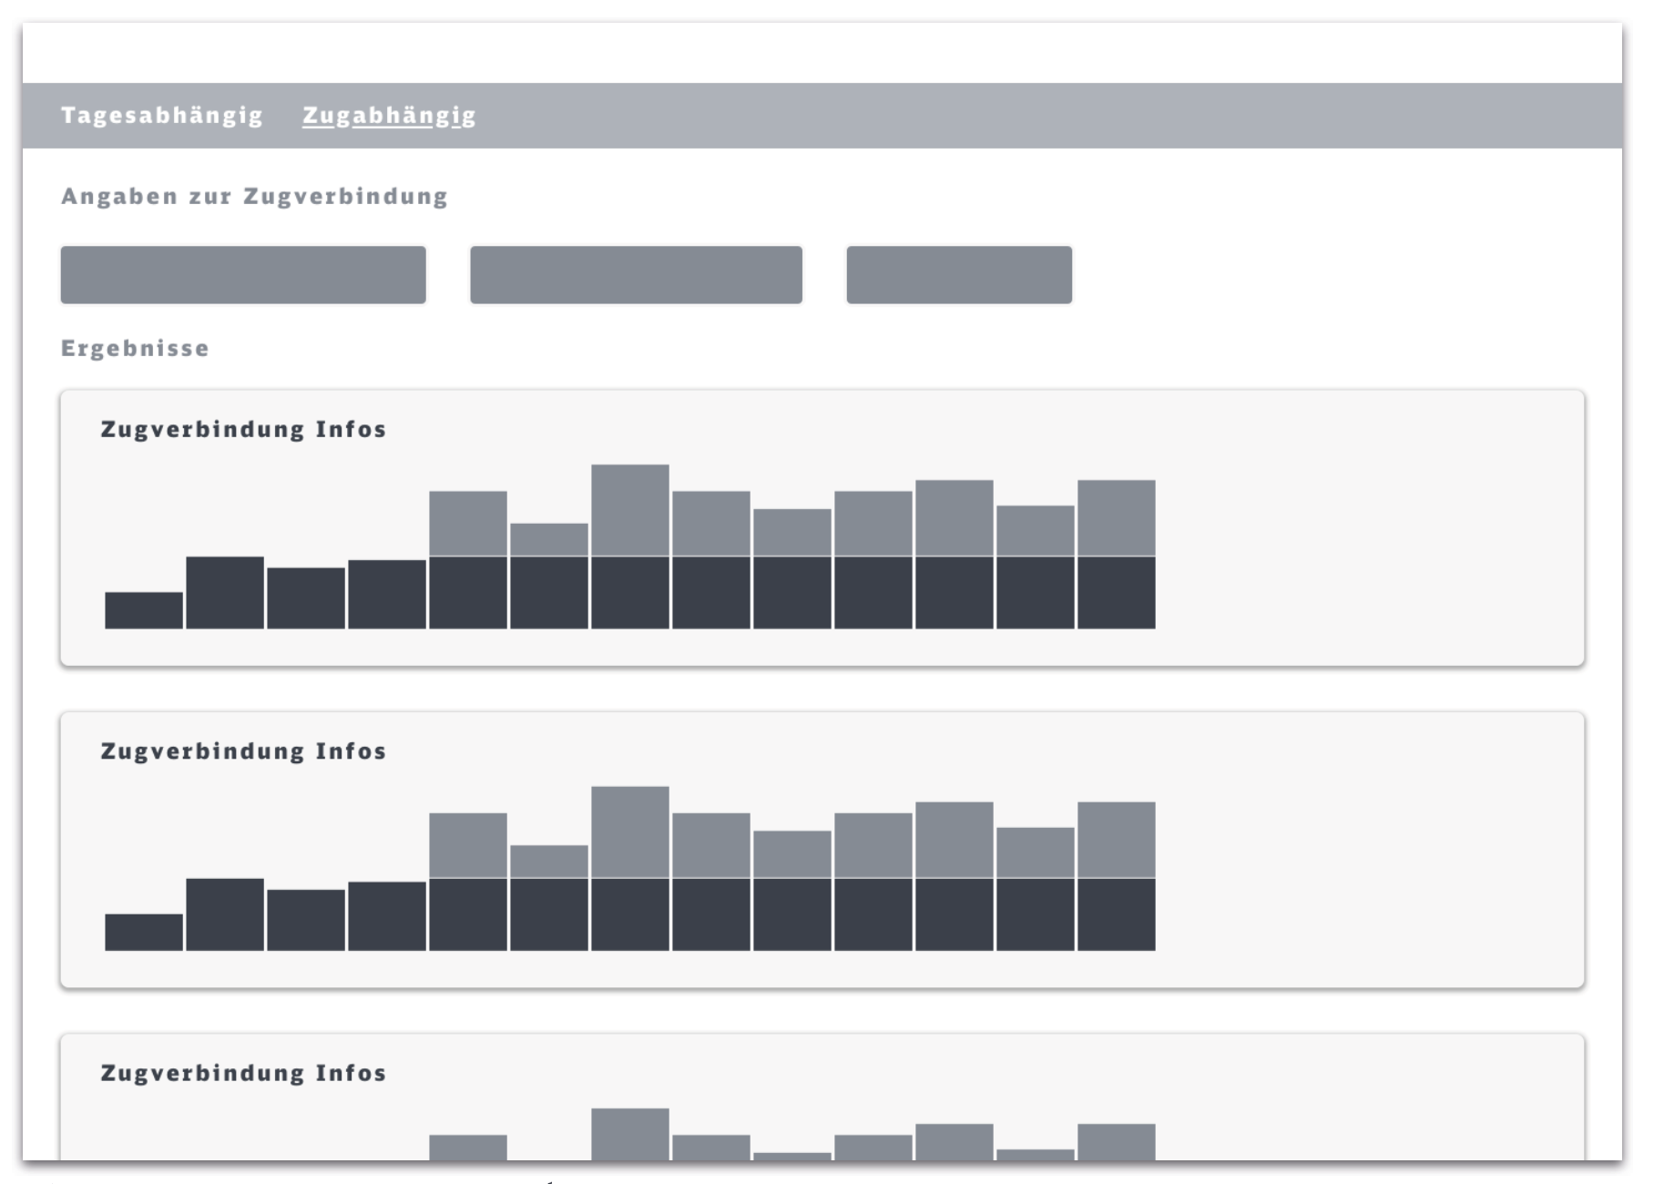Viewport: 1654px width, 1184px height.
Task: Select the tallest bar in the third chart
Action: (x=629, y=1133)
